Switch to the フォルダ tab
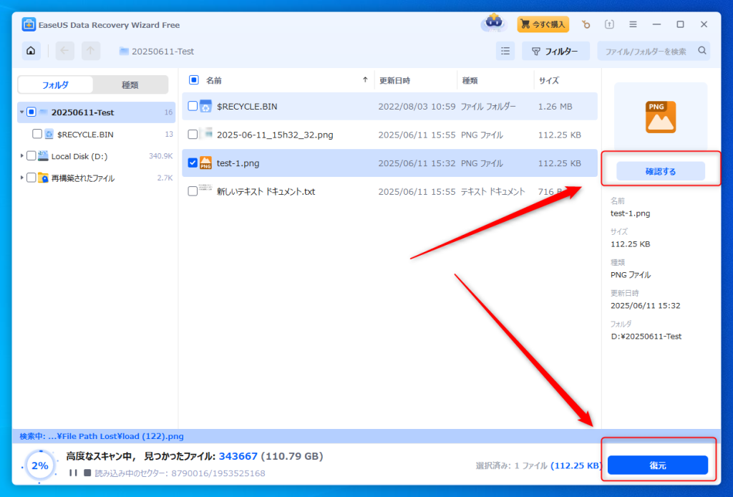Viewport: 733px width, 497px height. click(56, 85)
